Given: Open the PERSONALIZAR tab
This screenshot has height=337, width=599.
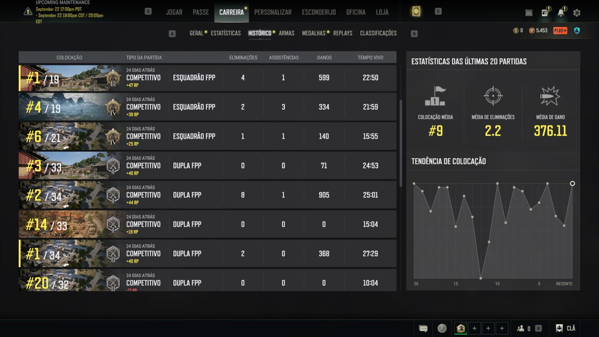Looking at the screenshot, I should pyautogui.click(x=273, y=12).
